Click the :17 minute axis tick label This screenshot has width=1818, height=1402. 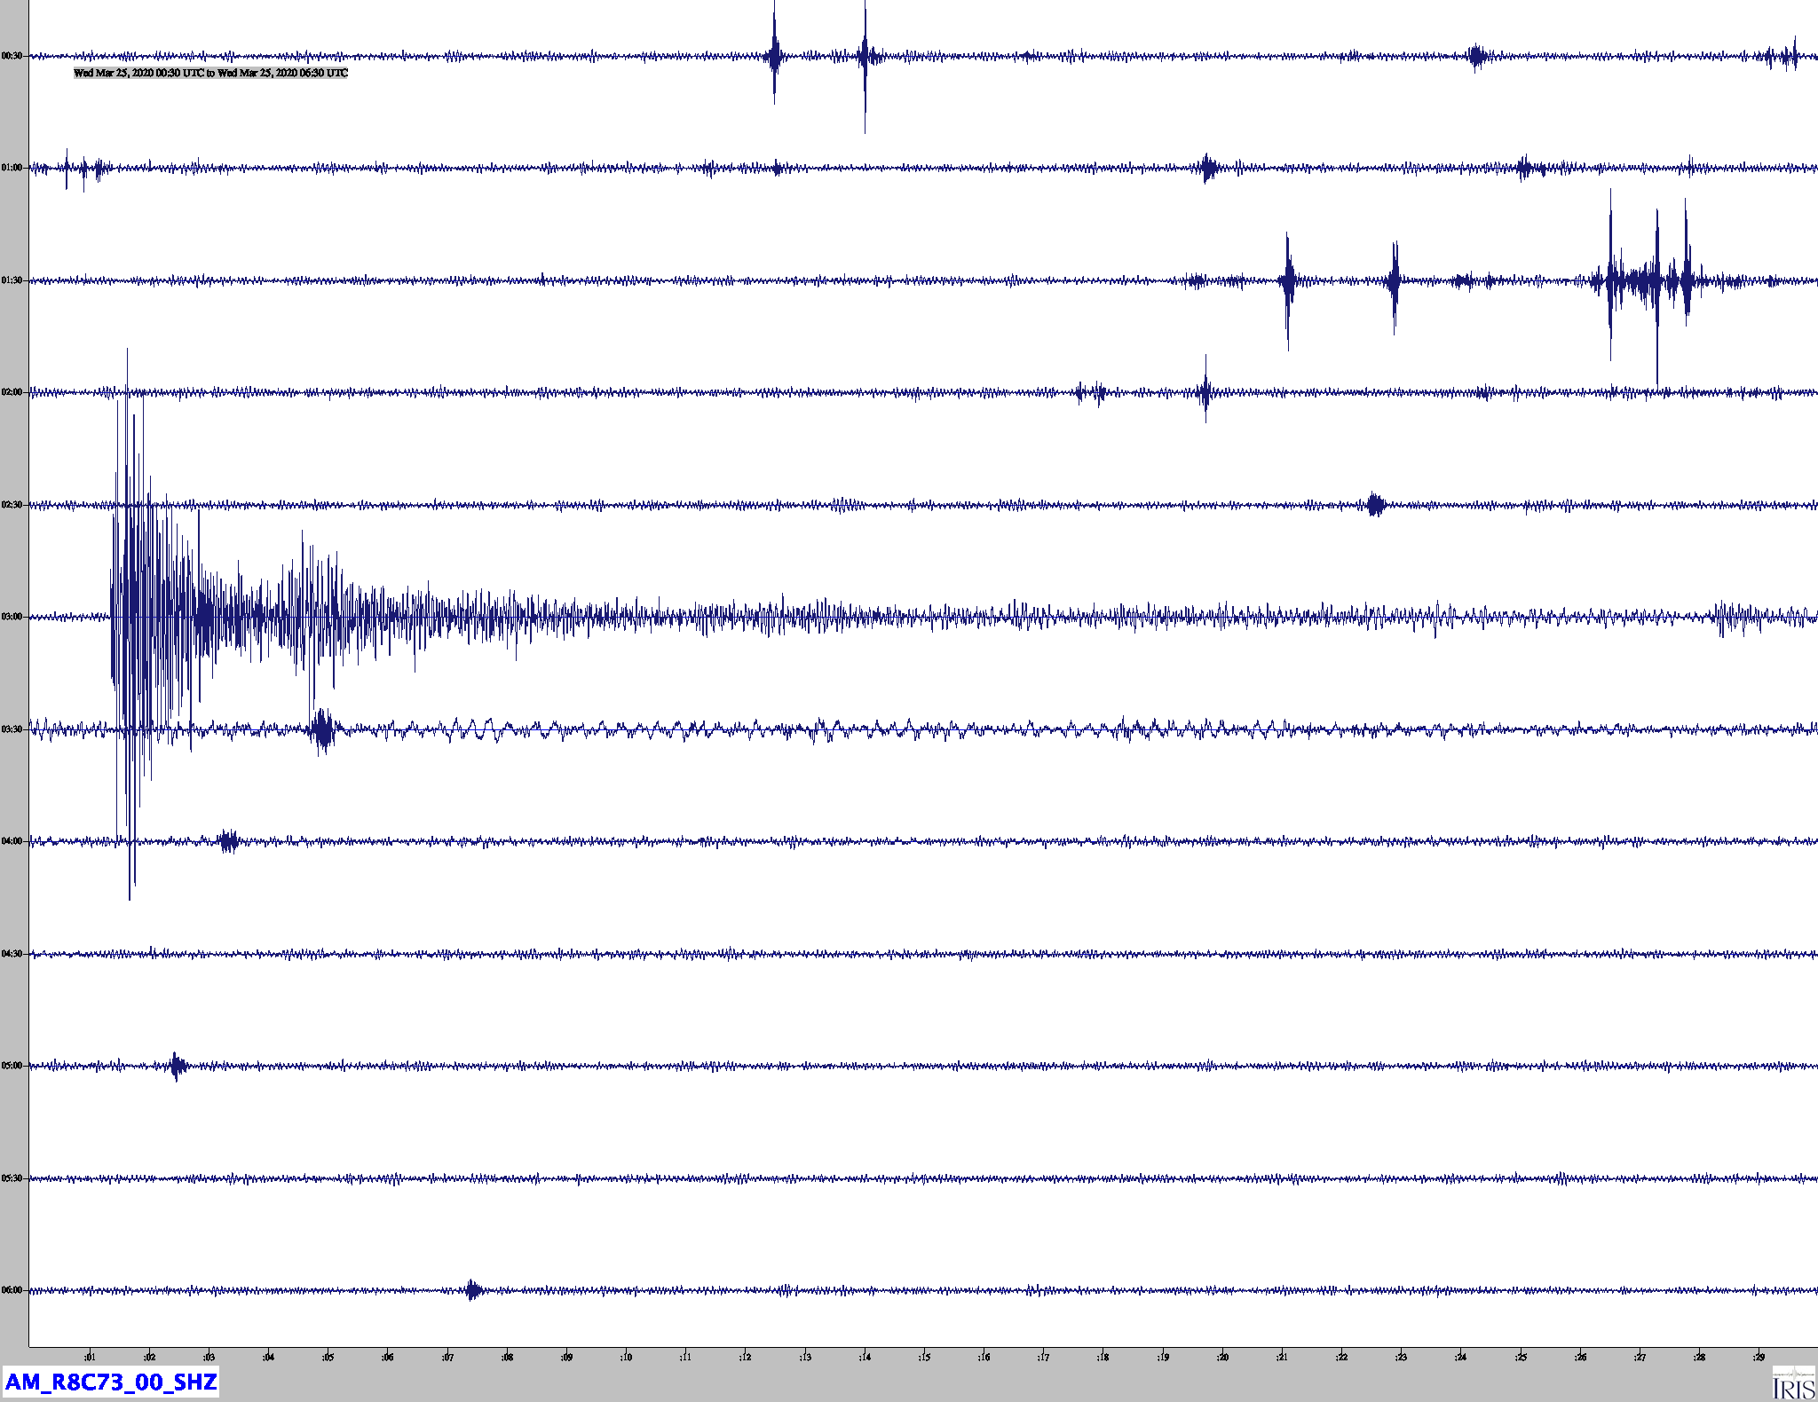[1043, 1357]
